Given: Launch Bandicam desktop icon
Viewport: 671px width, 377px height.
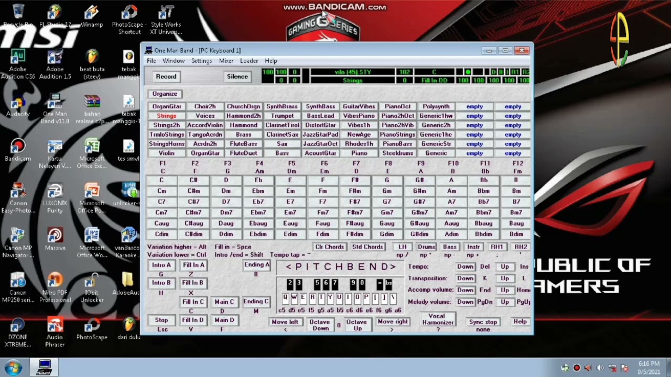Looking at the screenshot, I should [18, 150].
